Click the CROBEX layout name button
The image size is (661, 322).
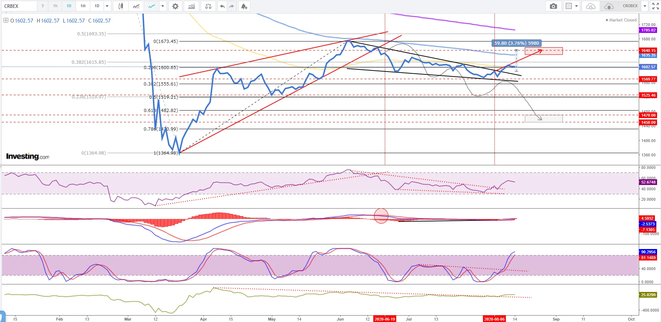point(630,6)
